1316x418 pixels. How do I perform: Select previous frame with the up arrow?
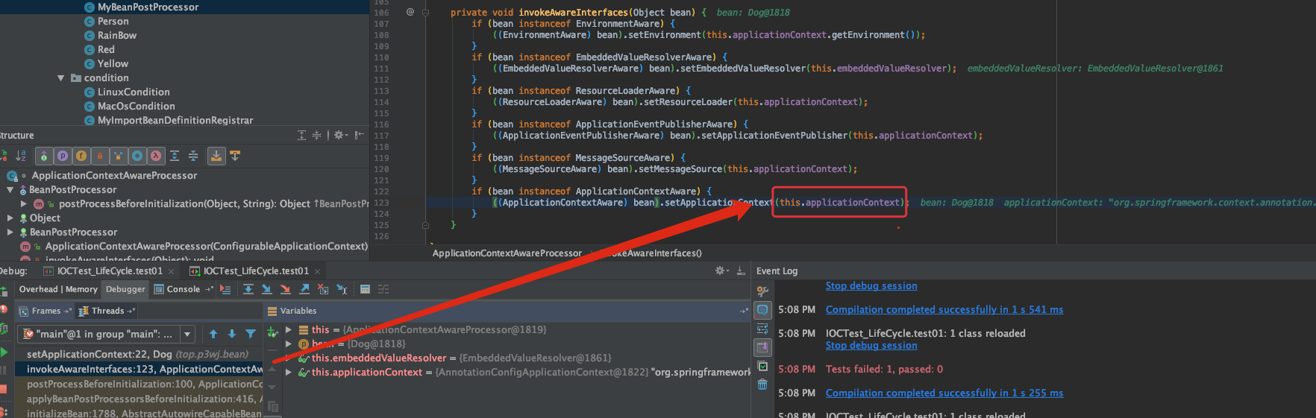tap(213, 334)
